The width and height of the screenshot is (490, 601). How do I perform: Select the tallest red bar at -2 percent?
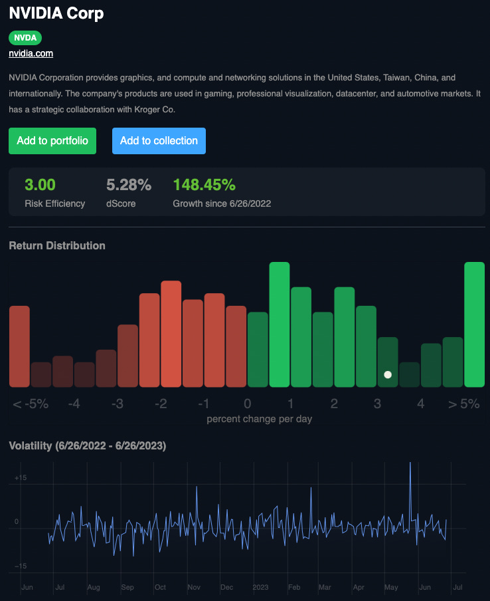[x=171, y=334]
